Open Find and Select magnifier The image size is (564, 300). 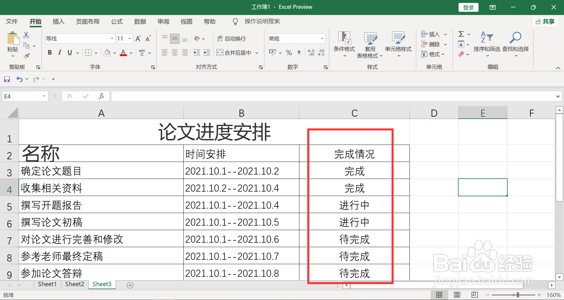point(516,44)
